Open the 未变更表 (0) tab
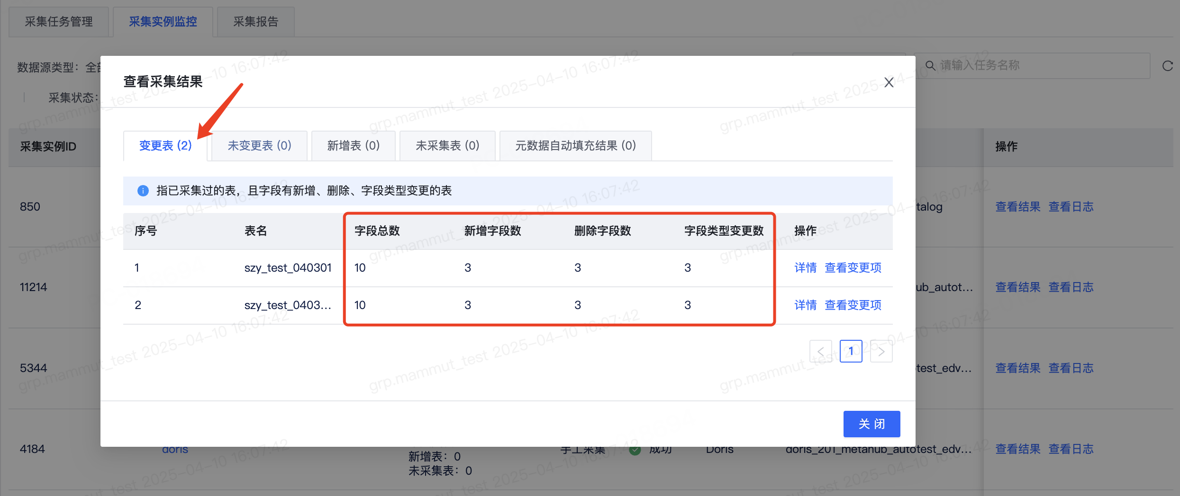The height and width of the screenshot is (496, 1180). pos(259,145)
